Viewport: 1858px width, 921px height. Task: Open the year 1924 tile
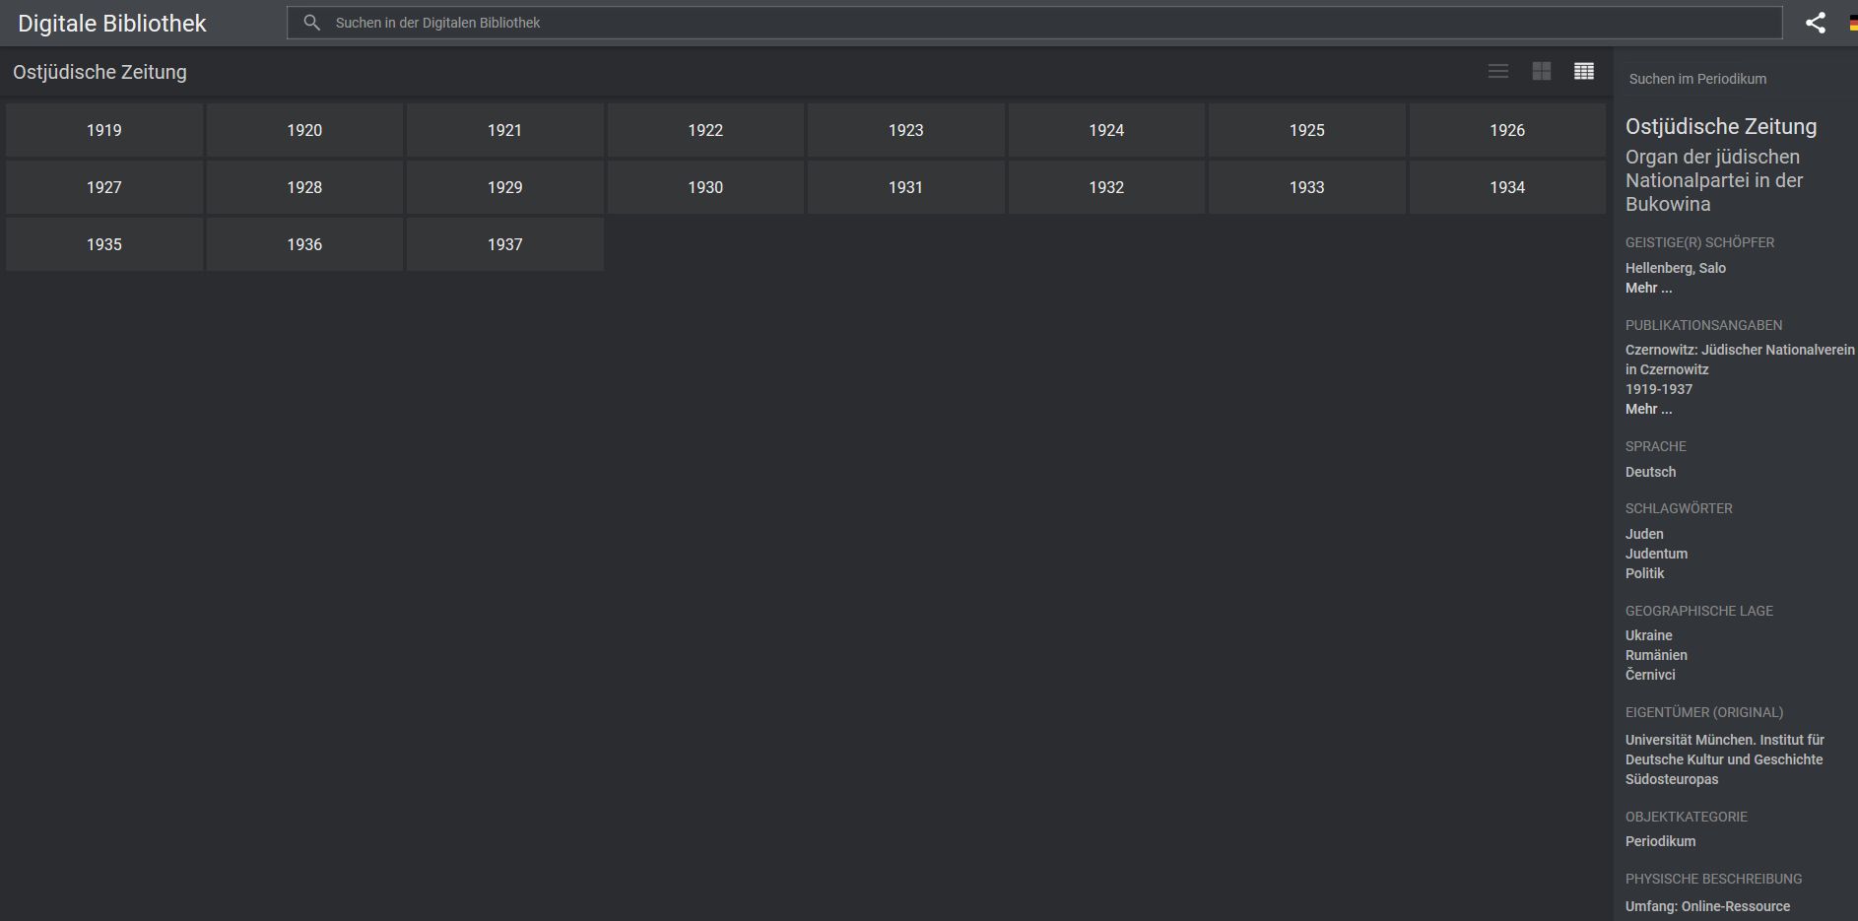click(1106, 130)
